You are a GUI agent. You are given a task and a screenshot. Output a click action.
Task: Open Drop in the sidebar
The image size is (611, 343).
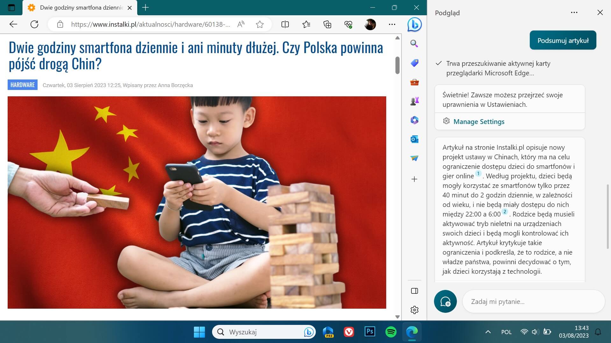414,158
